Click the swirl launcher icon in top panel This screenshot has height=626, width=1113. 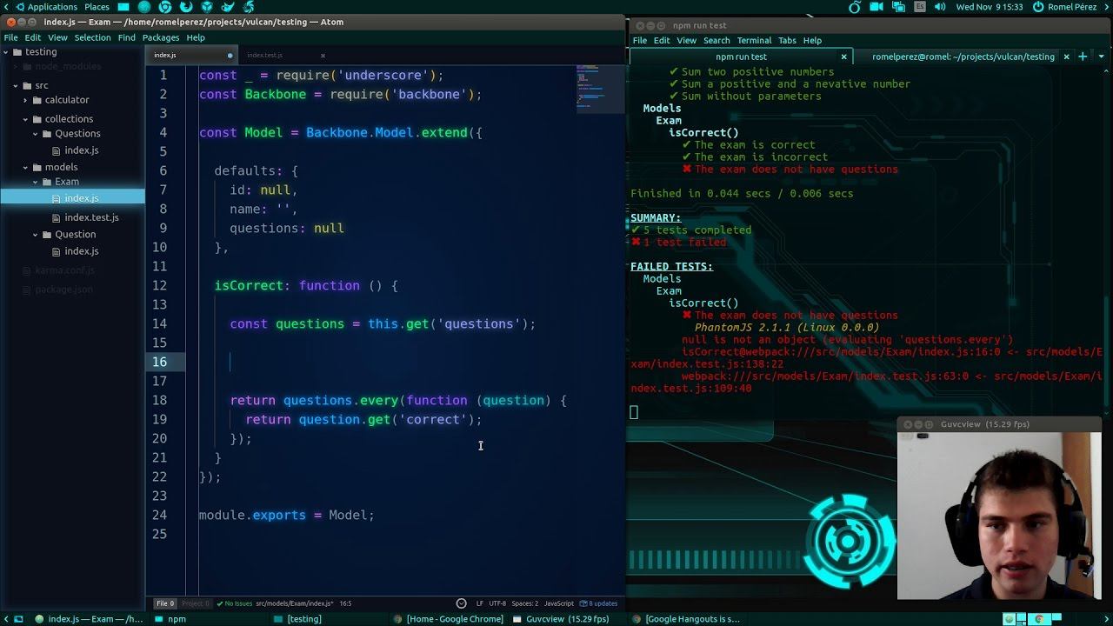point(249,7)
